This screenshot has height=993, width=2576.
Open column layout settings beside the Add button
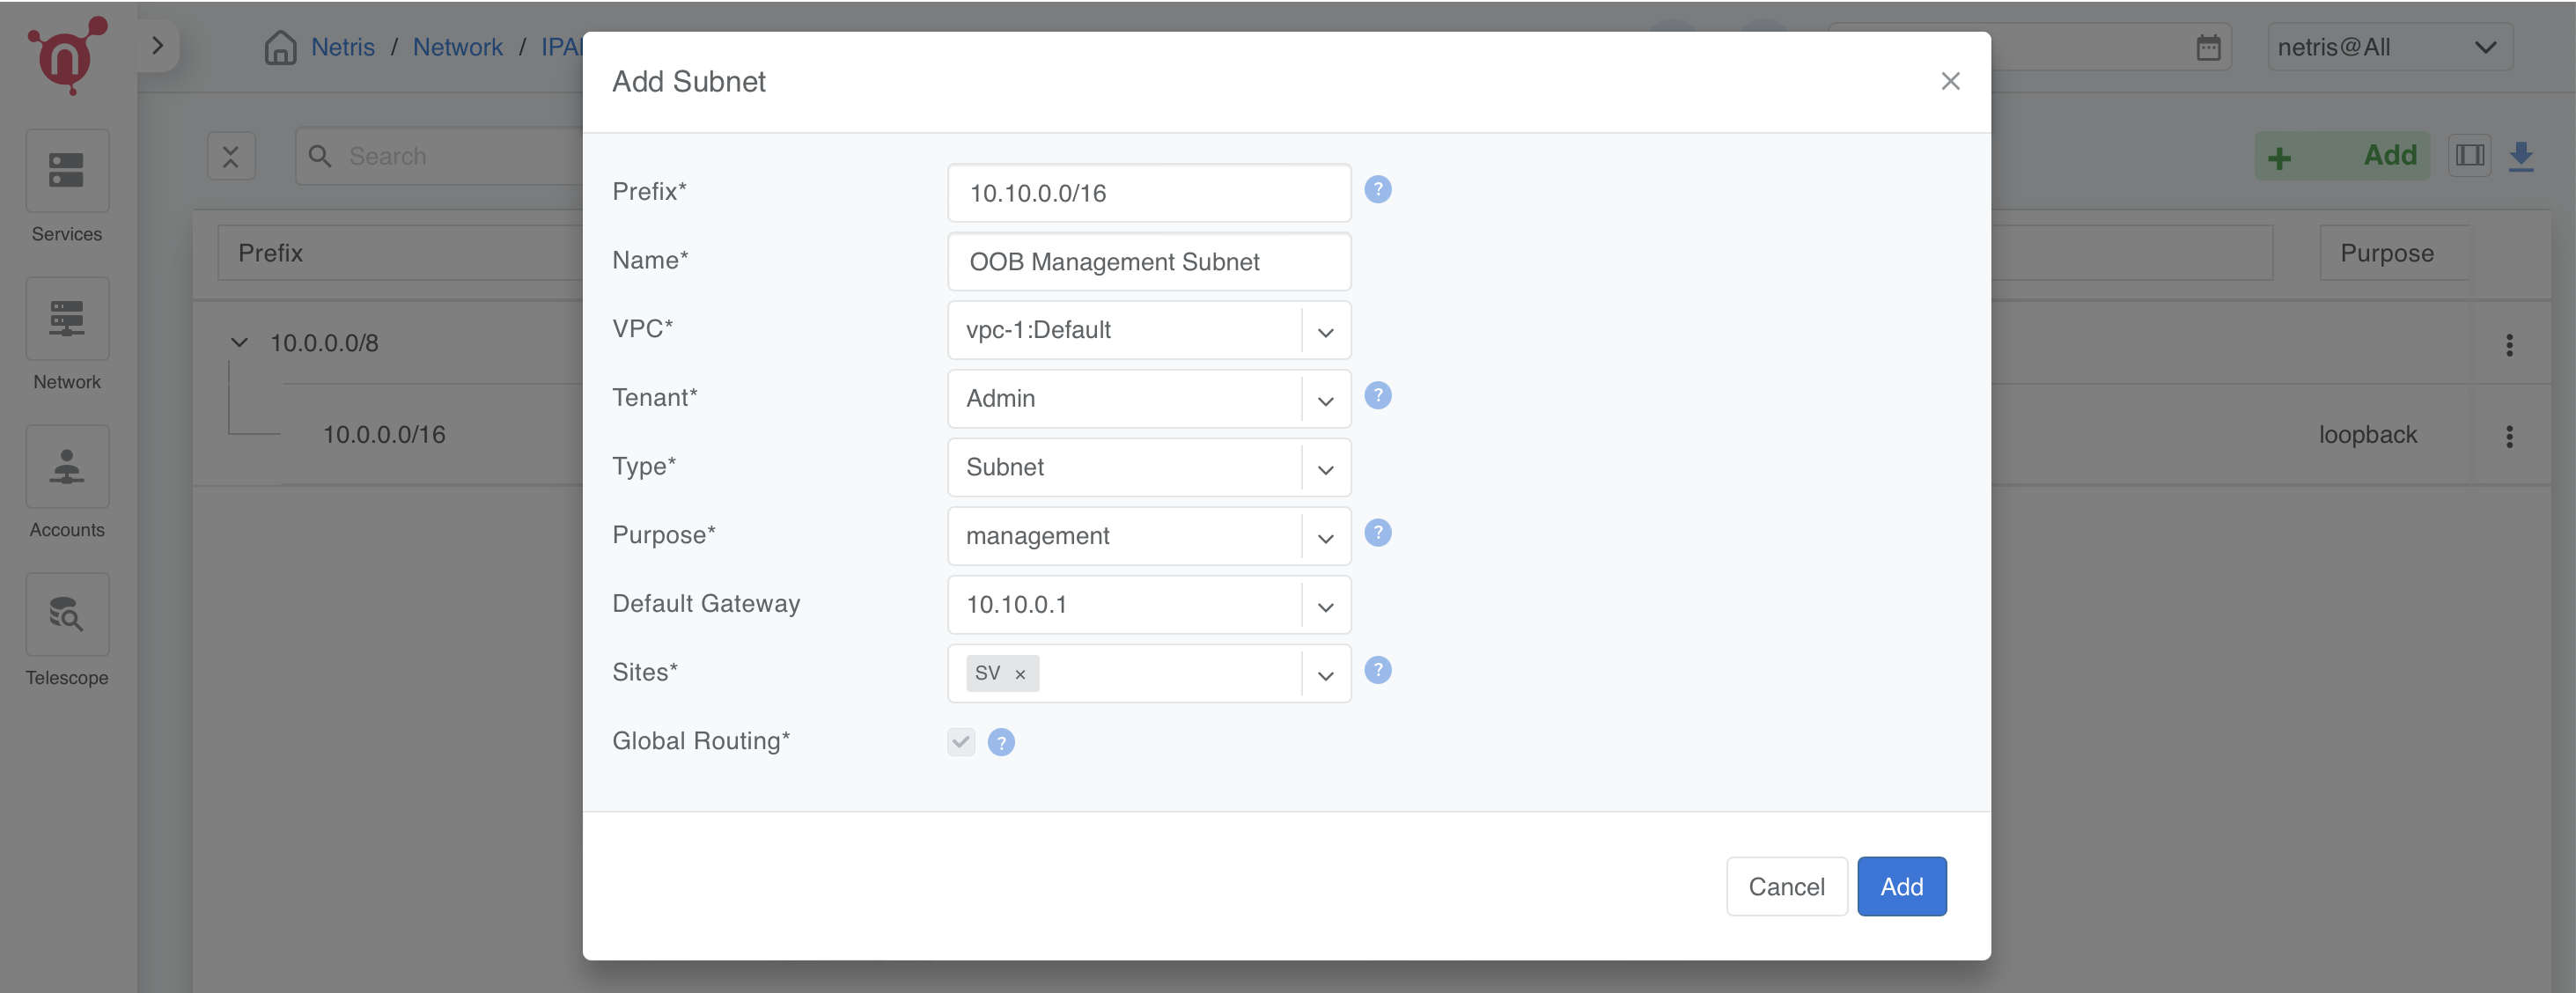pos(2469,155)
